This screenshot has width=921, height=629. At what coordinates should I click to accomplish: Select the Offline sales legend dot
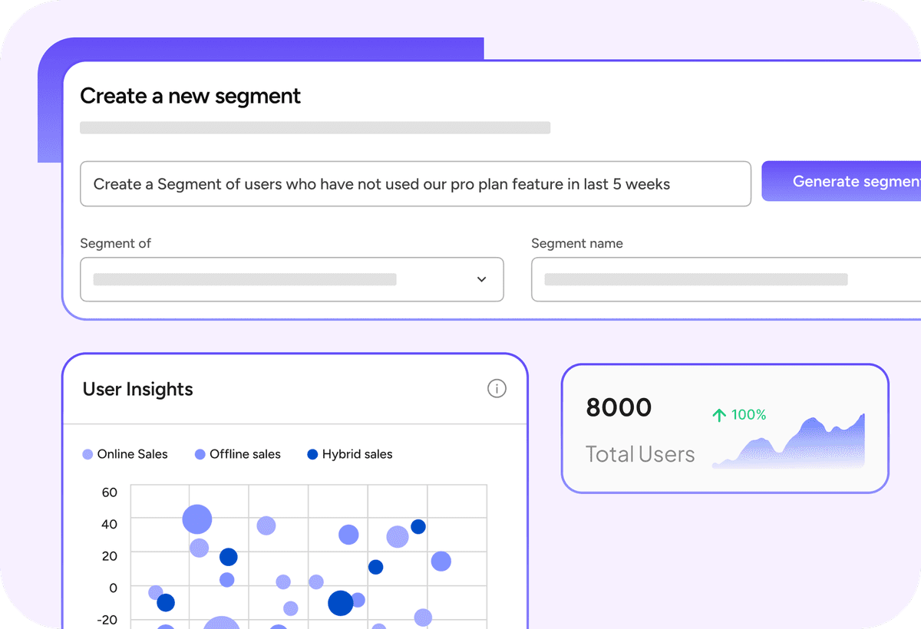pyautogui.click(x=200, y=454)
